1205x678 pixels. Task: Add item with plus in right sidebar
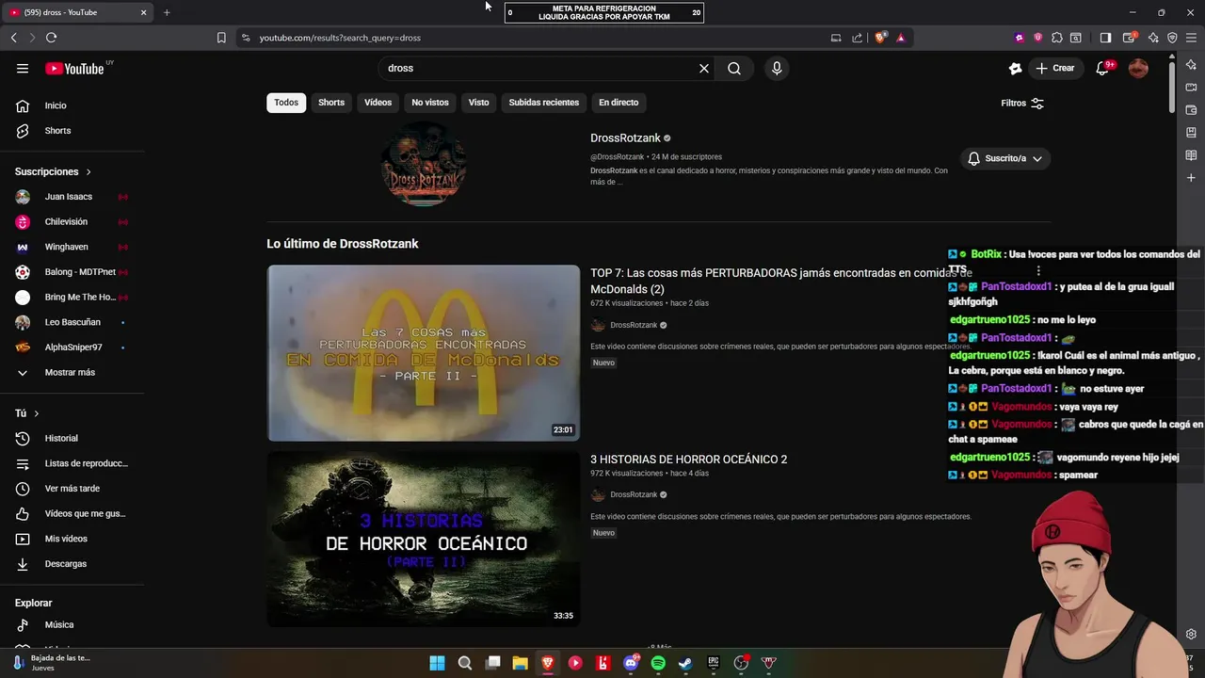click(1191, 178)
